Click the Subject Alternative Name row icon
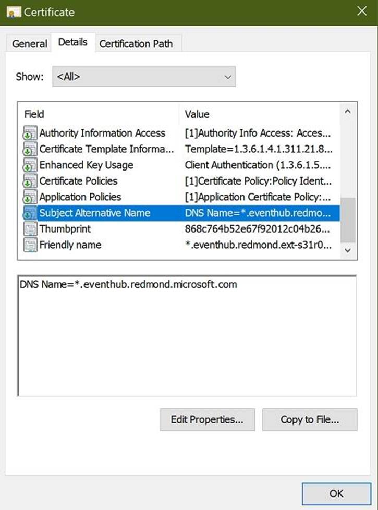The width and height of the screenshot is (378, 510). tap(30, 213)
